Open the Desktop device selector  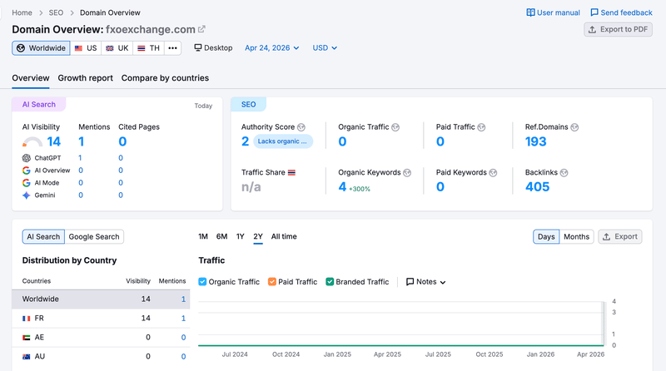[213, 48]
